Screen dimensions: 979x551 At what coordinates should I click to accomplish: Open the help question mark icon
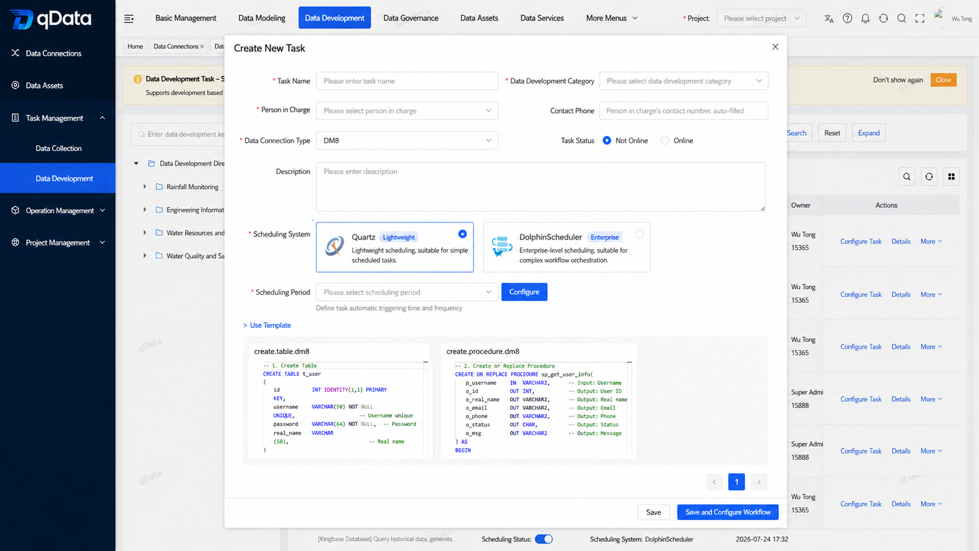847,18
